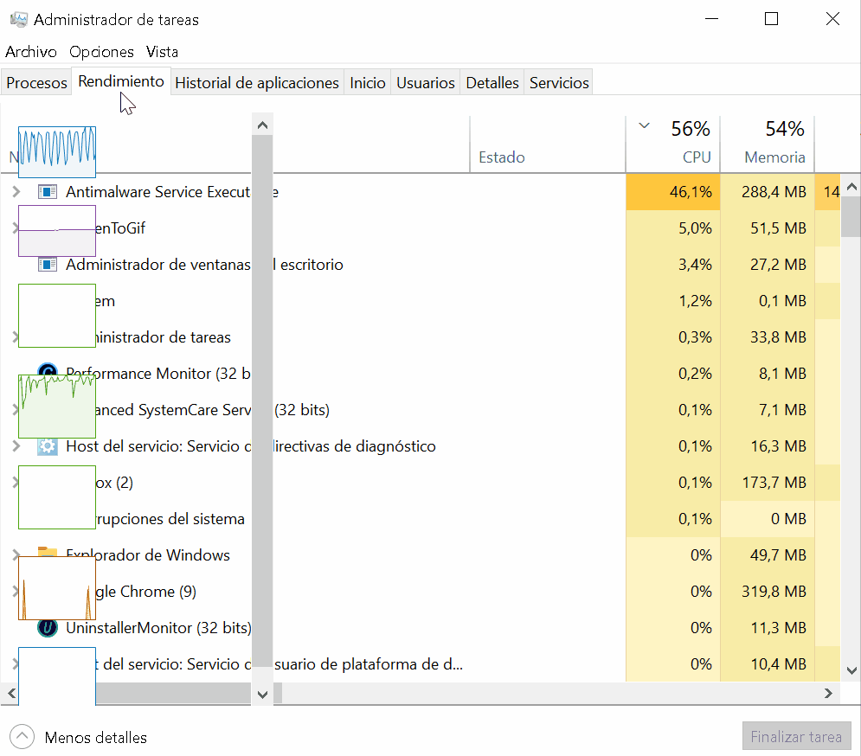Expand the Explorador de Windows process group
This screenshot has width=861, height=756.
click(x=16, y=555)
